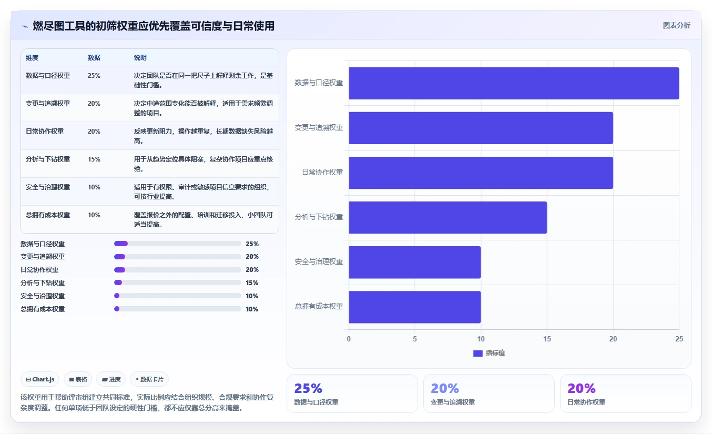Click the 分析与下钻权重 progress bar
This screenshot has height=434, width=712.
pyautogui.click(x=177, y=282)
